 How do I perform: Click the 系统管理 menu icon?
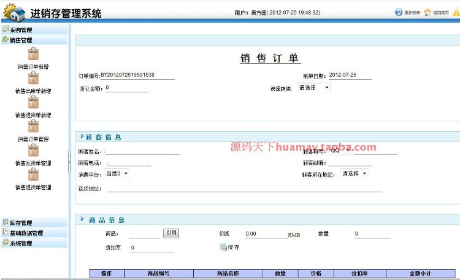point(6,242)
